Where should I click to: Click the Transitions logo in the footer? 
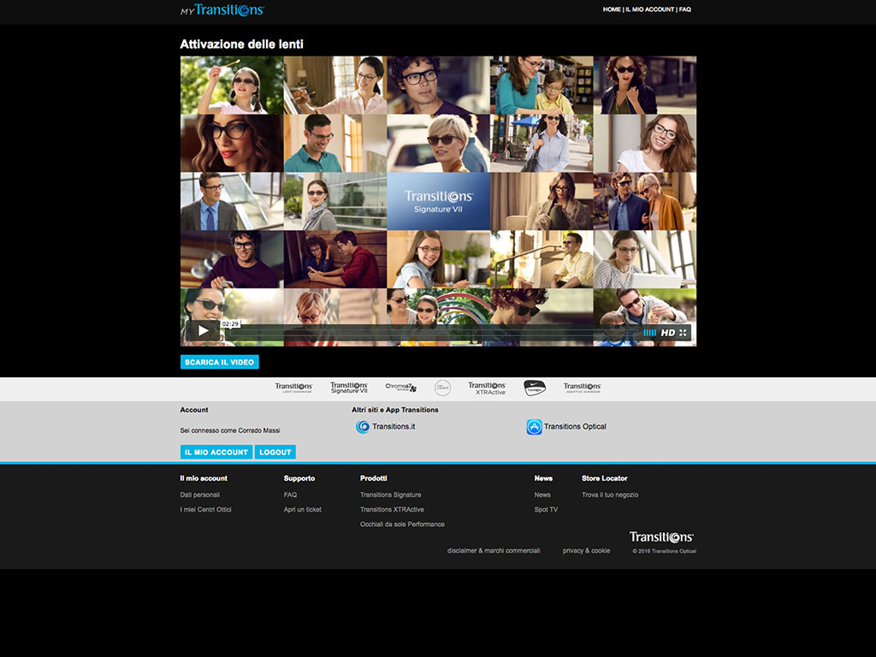(661, 537)
